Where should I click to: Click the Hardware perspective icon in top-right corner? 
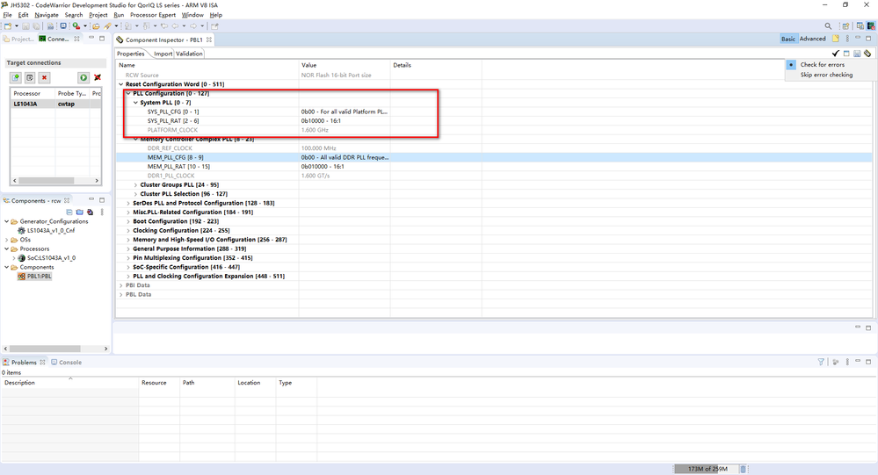click(x=871, y=25)
